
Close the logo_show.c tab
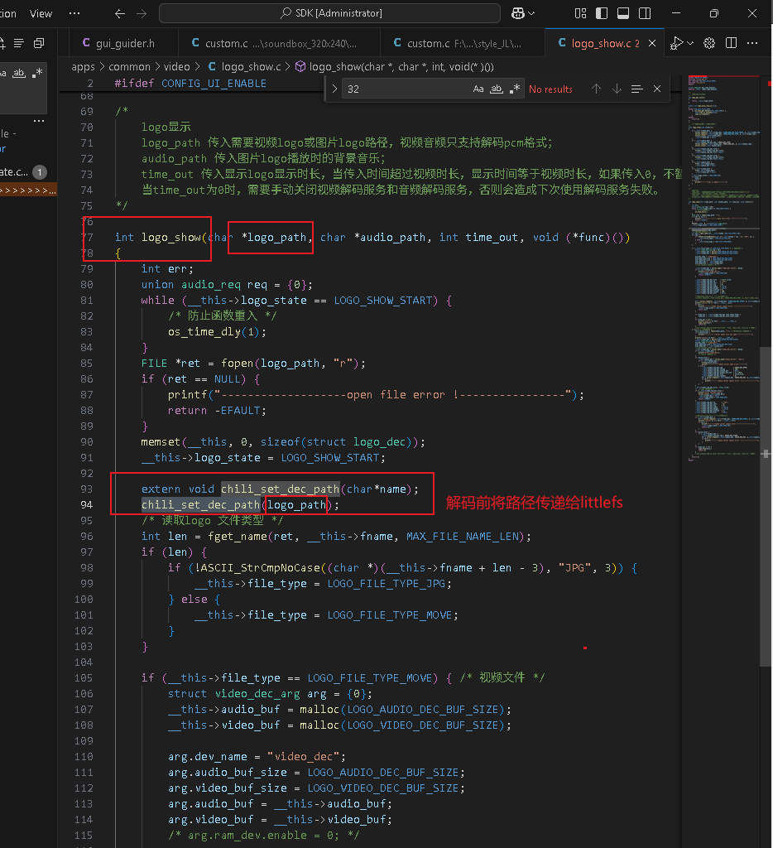(652, 43)
